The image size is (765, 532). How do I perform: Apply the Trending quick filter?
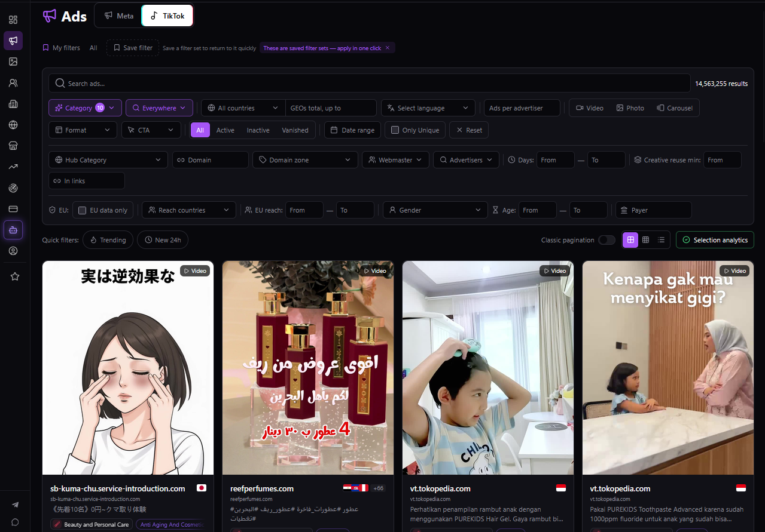pos(108,240)
